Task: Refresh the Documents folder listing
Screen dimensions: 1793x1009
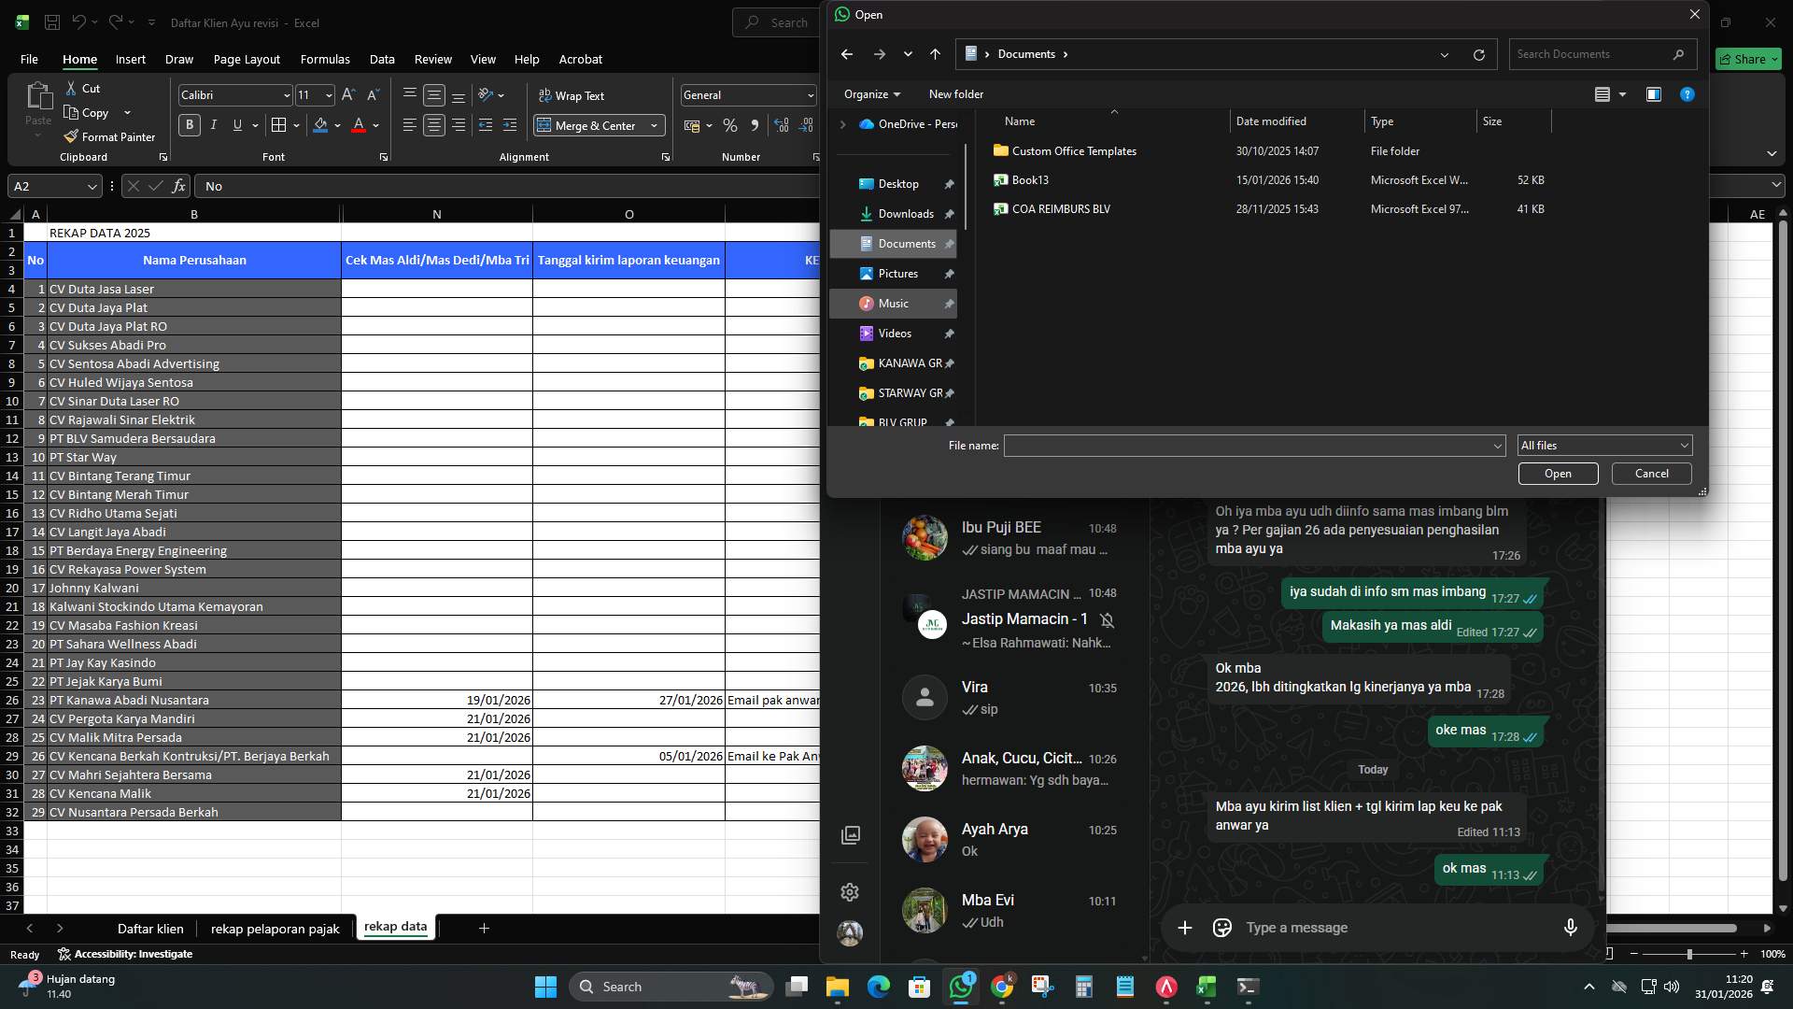Action: coord(1478,54)
